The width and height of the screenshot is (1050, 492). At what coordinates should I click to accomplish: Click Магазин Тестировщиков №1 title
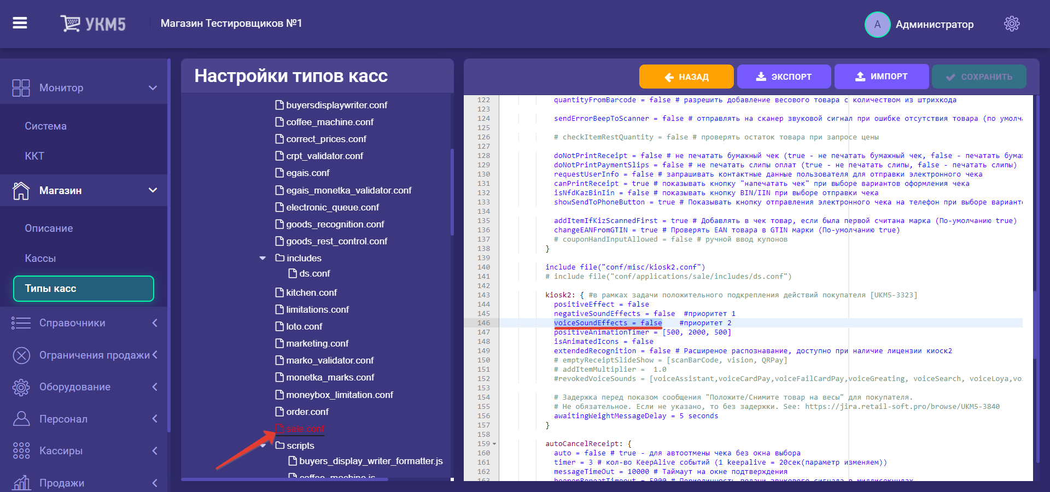[231, 23]
